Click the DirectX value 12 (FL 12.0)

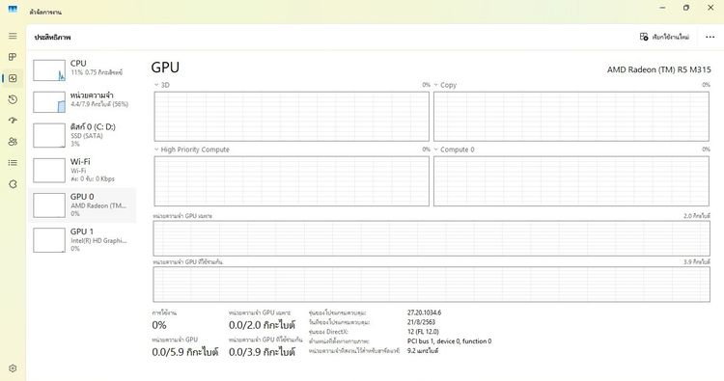[x=423, y=332]
